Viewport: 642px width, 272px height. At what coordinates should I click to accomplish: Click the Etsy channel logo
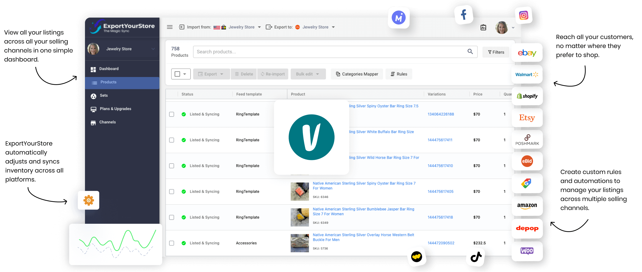pos(527,118)
